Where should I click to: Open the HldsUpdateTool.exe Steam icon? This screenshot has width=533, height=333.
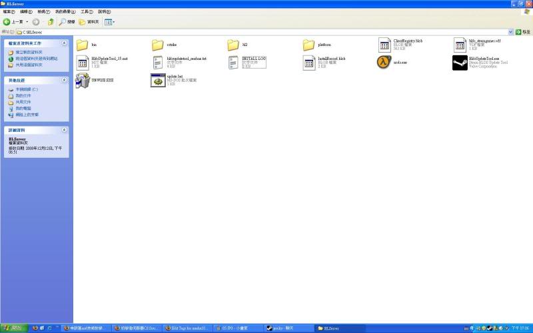[460, 63]
